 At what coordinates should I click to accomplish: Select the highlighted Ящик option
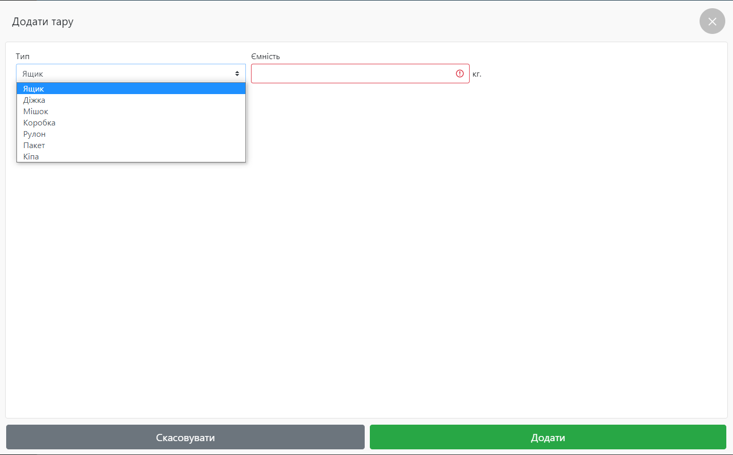tap(131, 89)
